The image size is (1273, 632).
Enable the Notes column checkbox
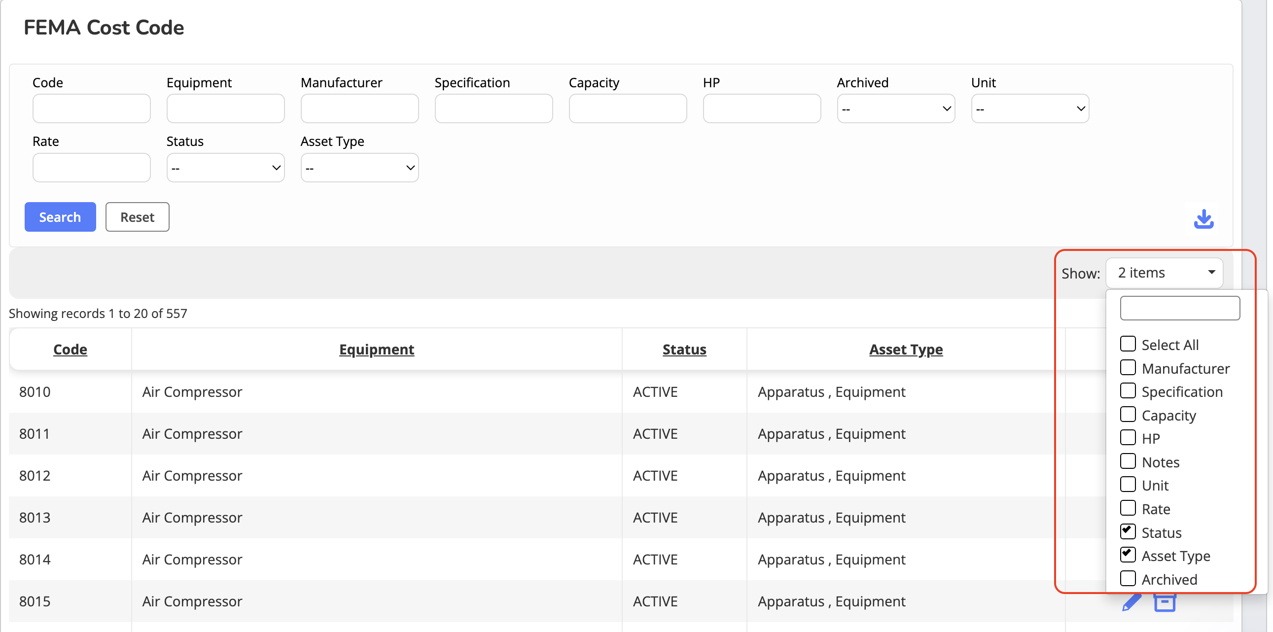1128,461
